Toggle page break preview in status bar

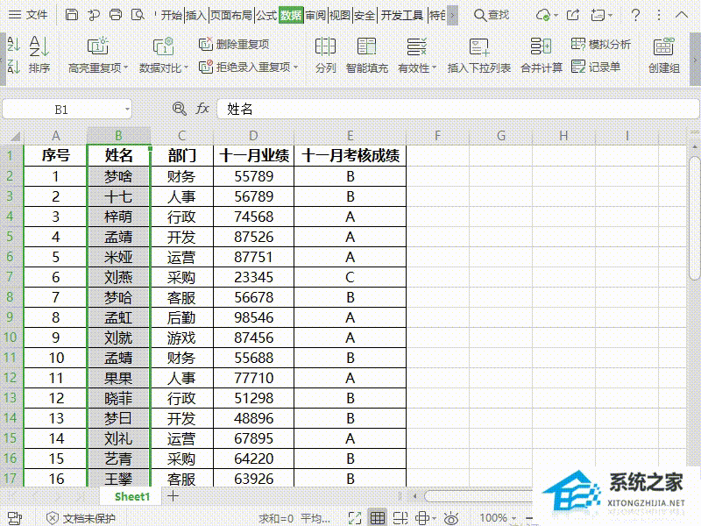pos(400,517)
